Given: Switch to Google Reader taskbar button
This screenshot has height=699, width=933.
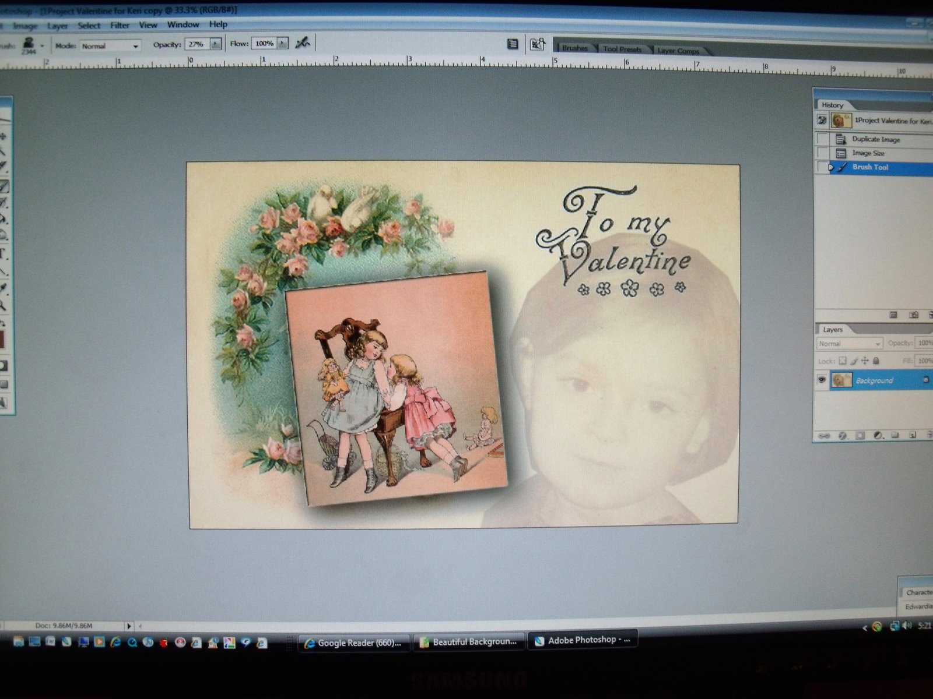Looking at the screenshot, I should [355, 643].
